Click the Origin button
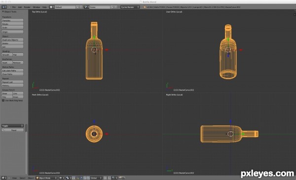The height and width of the screenshot is (180, 296). click(12, 32)
